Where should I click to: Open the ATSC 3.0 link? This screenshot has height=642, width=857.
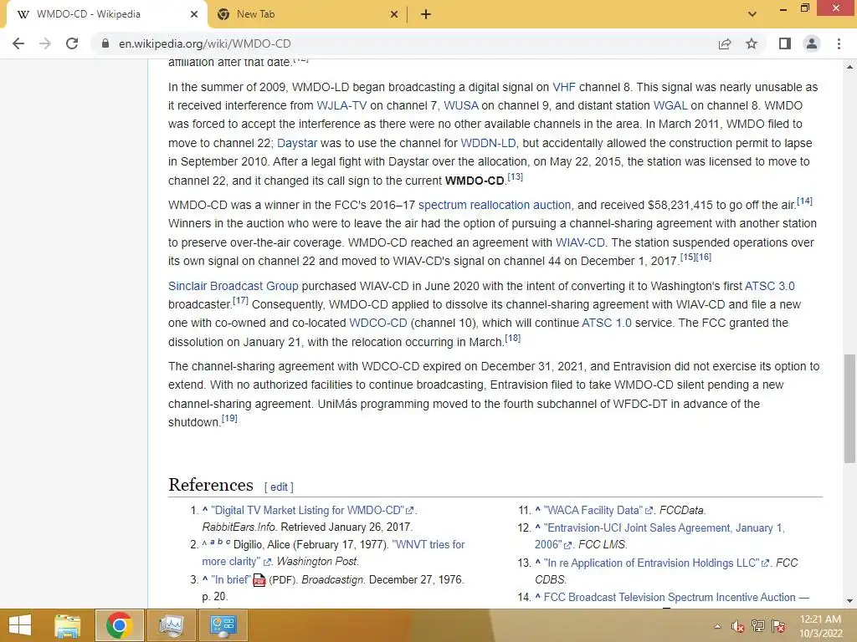coord(770,286)
